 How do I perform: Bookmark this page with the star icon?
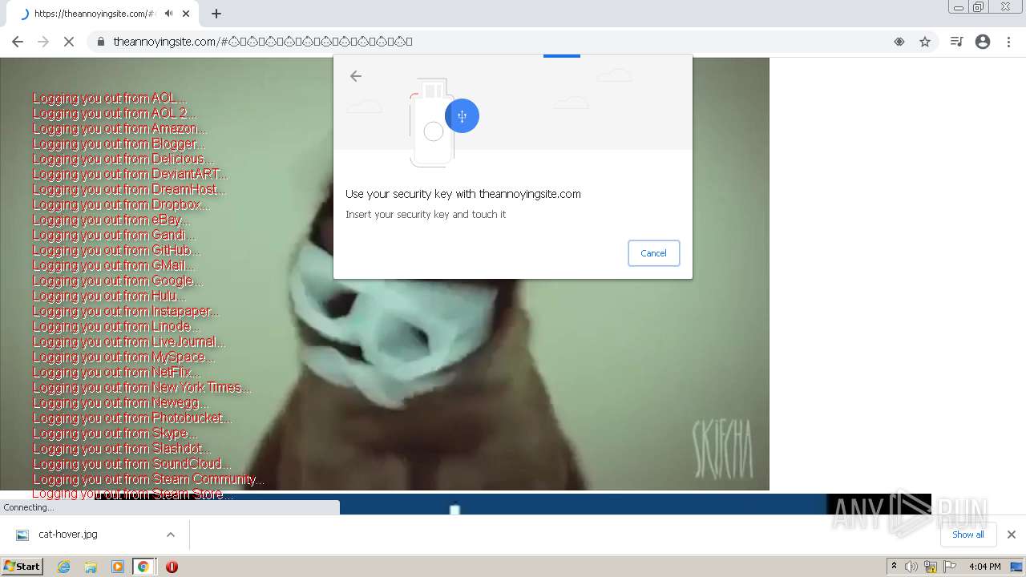(925, 42)
